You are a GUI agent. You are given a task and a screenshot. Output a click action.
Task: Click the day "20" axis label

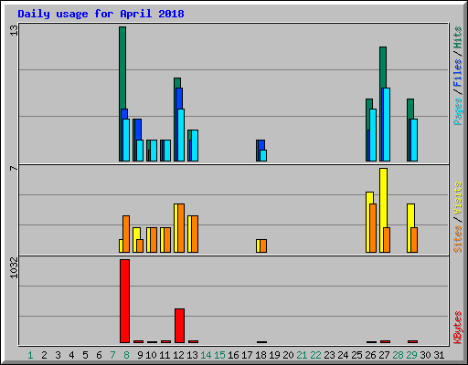(x=288, y=355)
